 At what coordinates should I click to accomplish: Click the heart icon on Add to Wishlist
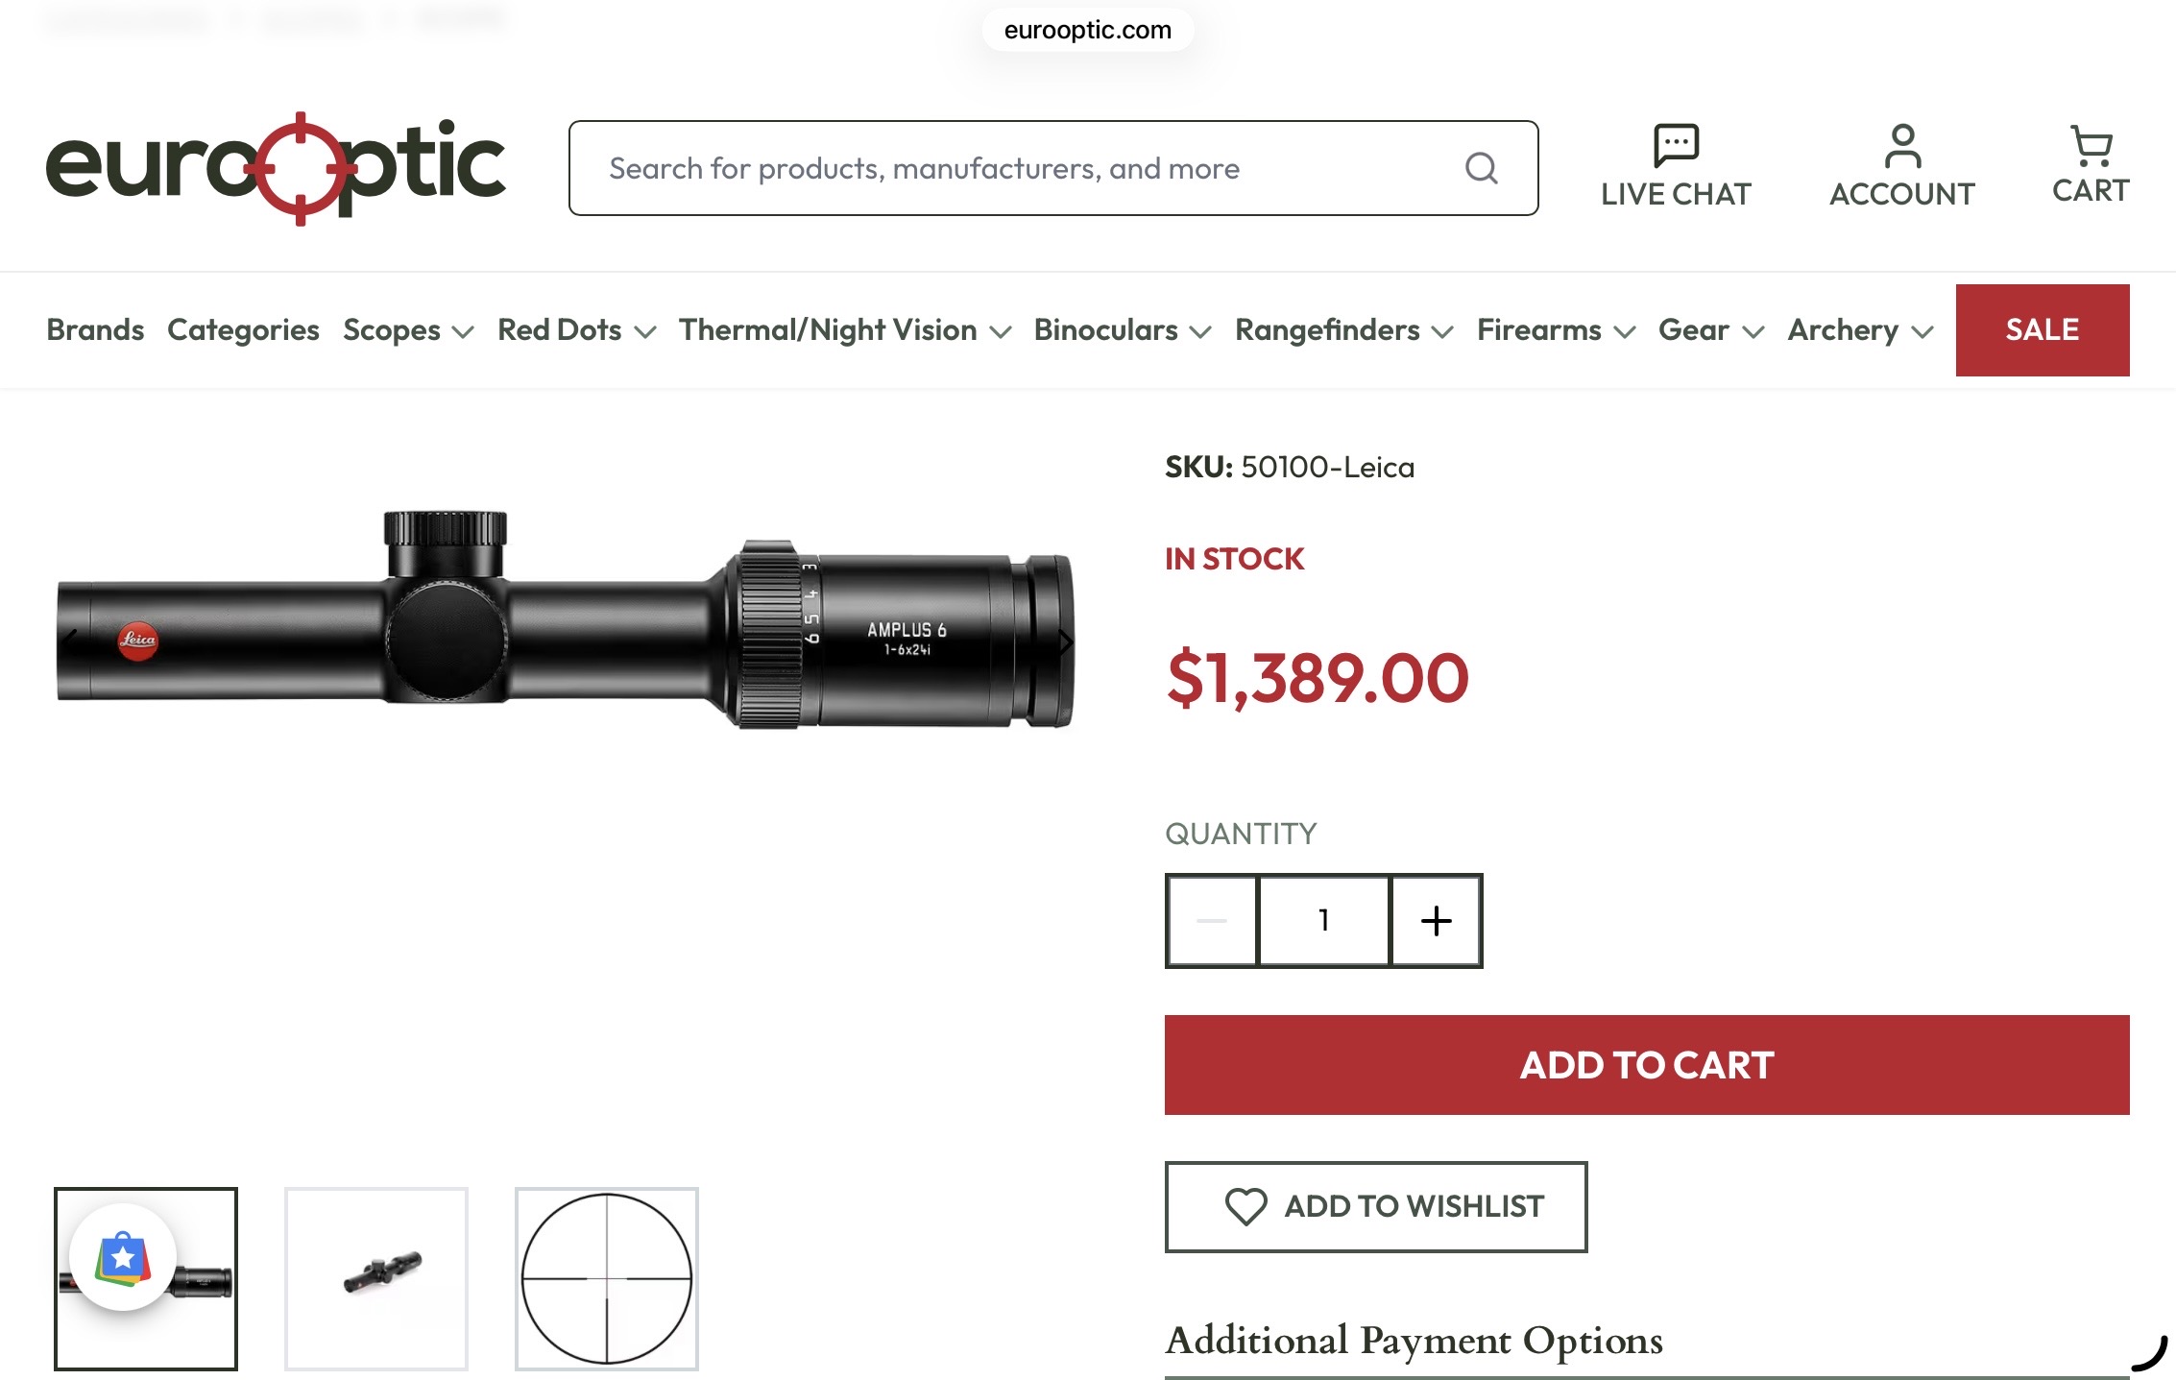tap(1245, 1206)
